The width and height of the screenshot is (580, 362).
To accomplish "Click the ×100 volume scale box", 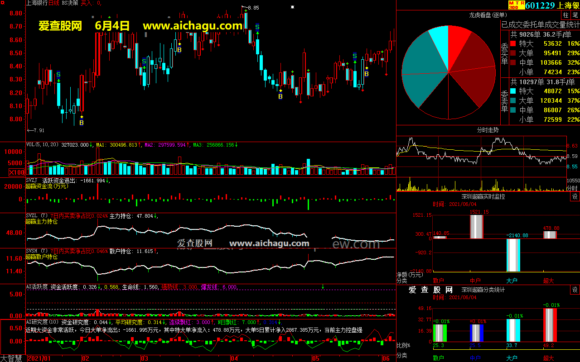I will [x=17, y=172].
